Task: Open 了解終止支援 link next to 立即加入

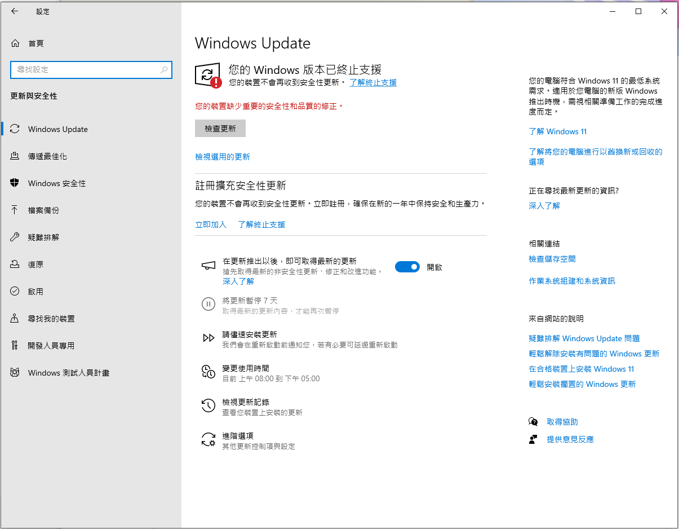Action: point(261,224)
